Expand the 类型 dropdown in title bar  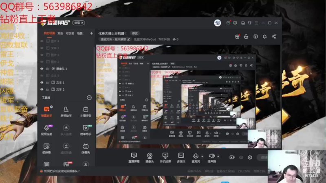tap(79, 23)
